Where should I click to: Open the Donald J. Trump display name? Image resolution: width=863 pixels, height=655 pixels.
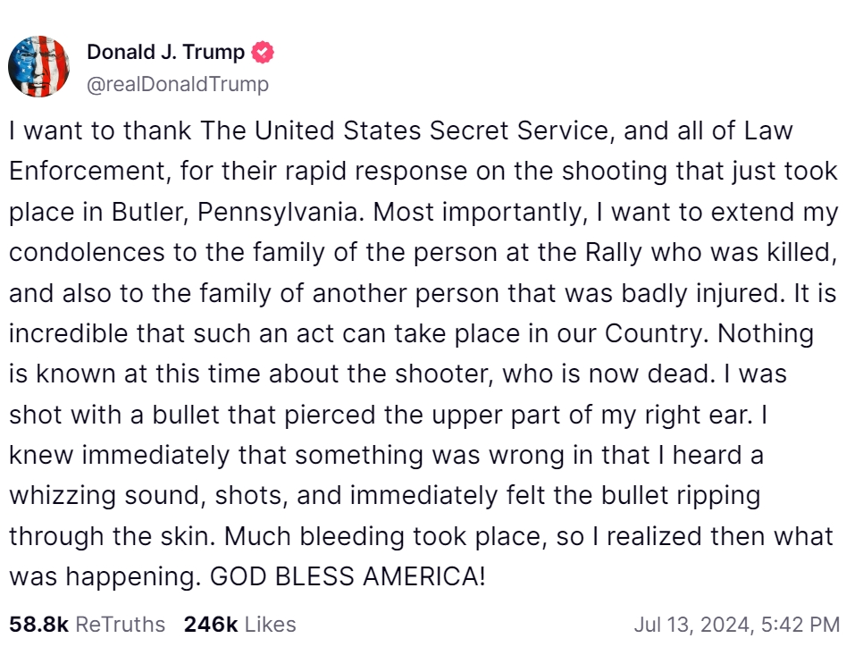[x=165, y=53]
